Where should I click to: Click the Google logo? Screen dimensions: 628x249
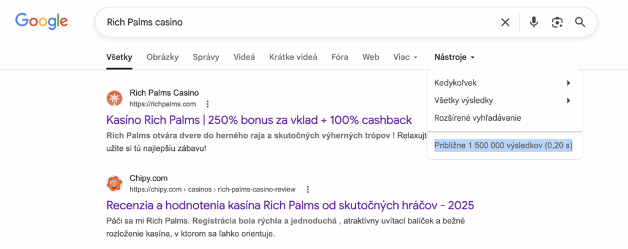(41, 21)
